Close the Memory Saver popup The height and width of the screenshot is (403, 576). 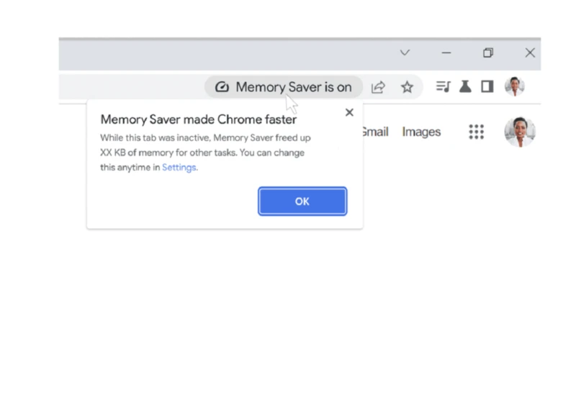(349, 112)
